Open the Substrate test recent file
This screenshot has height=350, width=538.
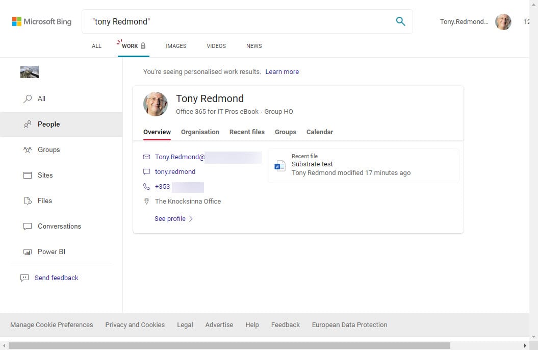(x=364, y=166)
